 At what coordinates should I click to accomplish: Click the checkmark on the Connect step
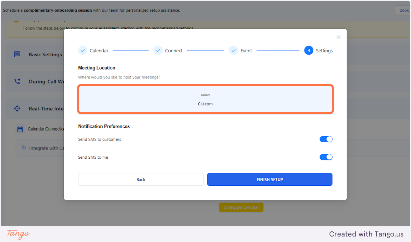[158, 50]
